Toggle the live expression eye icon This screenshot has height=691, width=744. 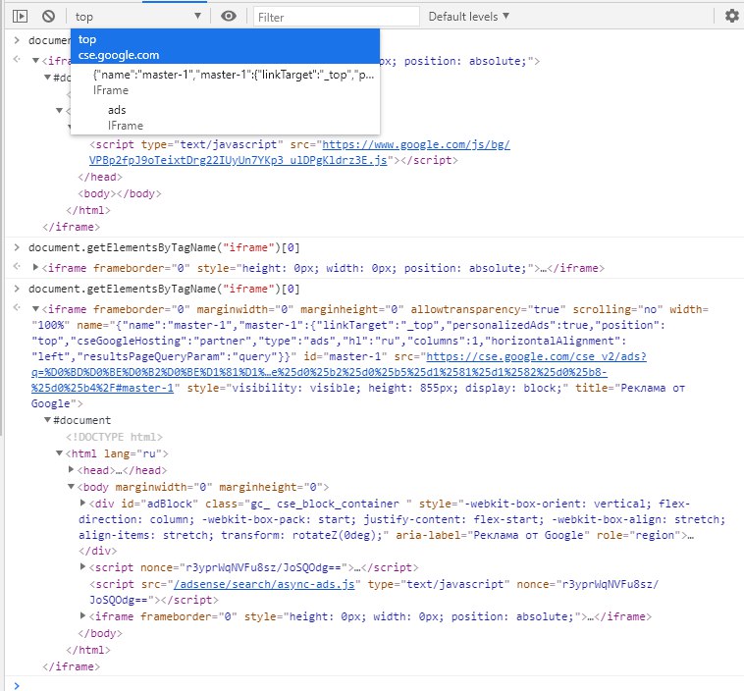point(229,16)
